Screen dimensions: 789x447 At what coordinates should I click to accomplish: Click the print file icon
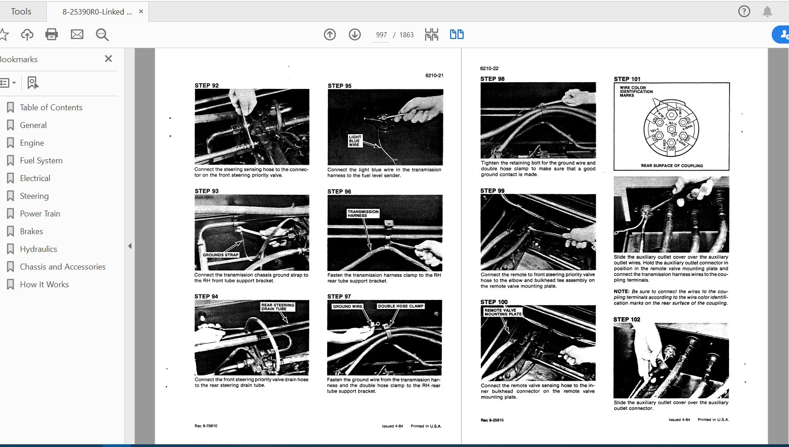[x=52, y=34]
